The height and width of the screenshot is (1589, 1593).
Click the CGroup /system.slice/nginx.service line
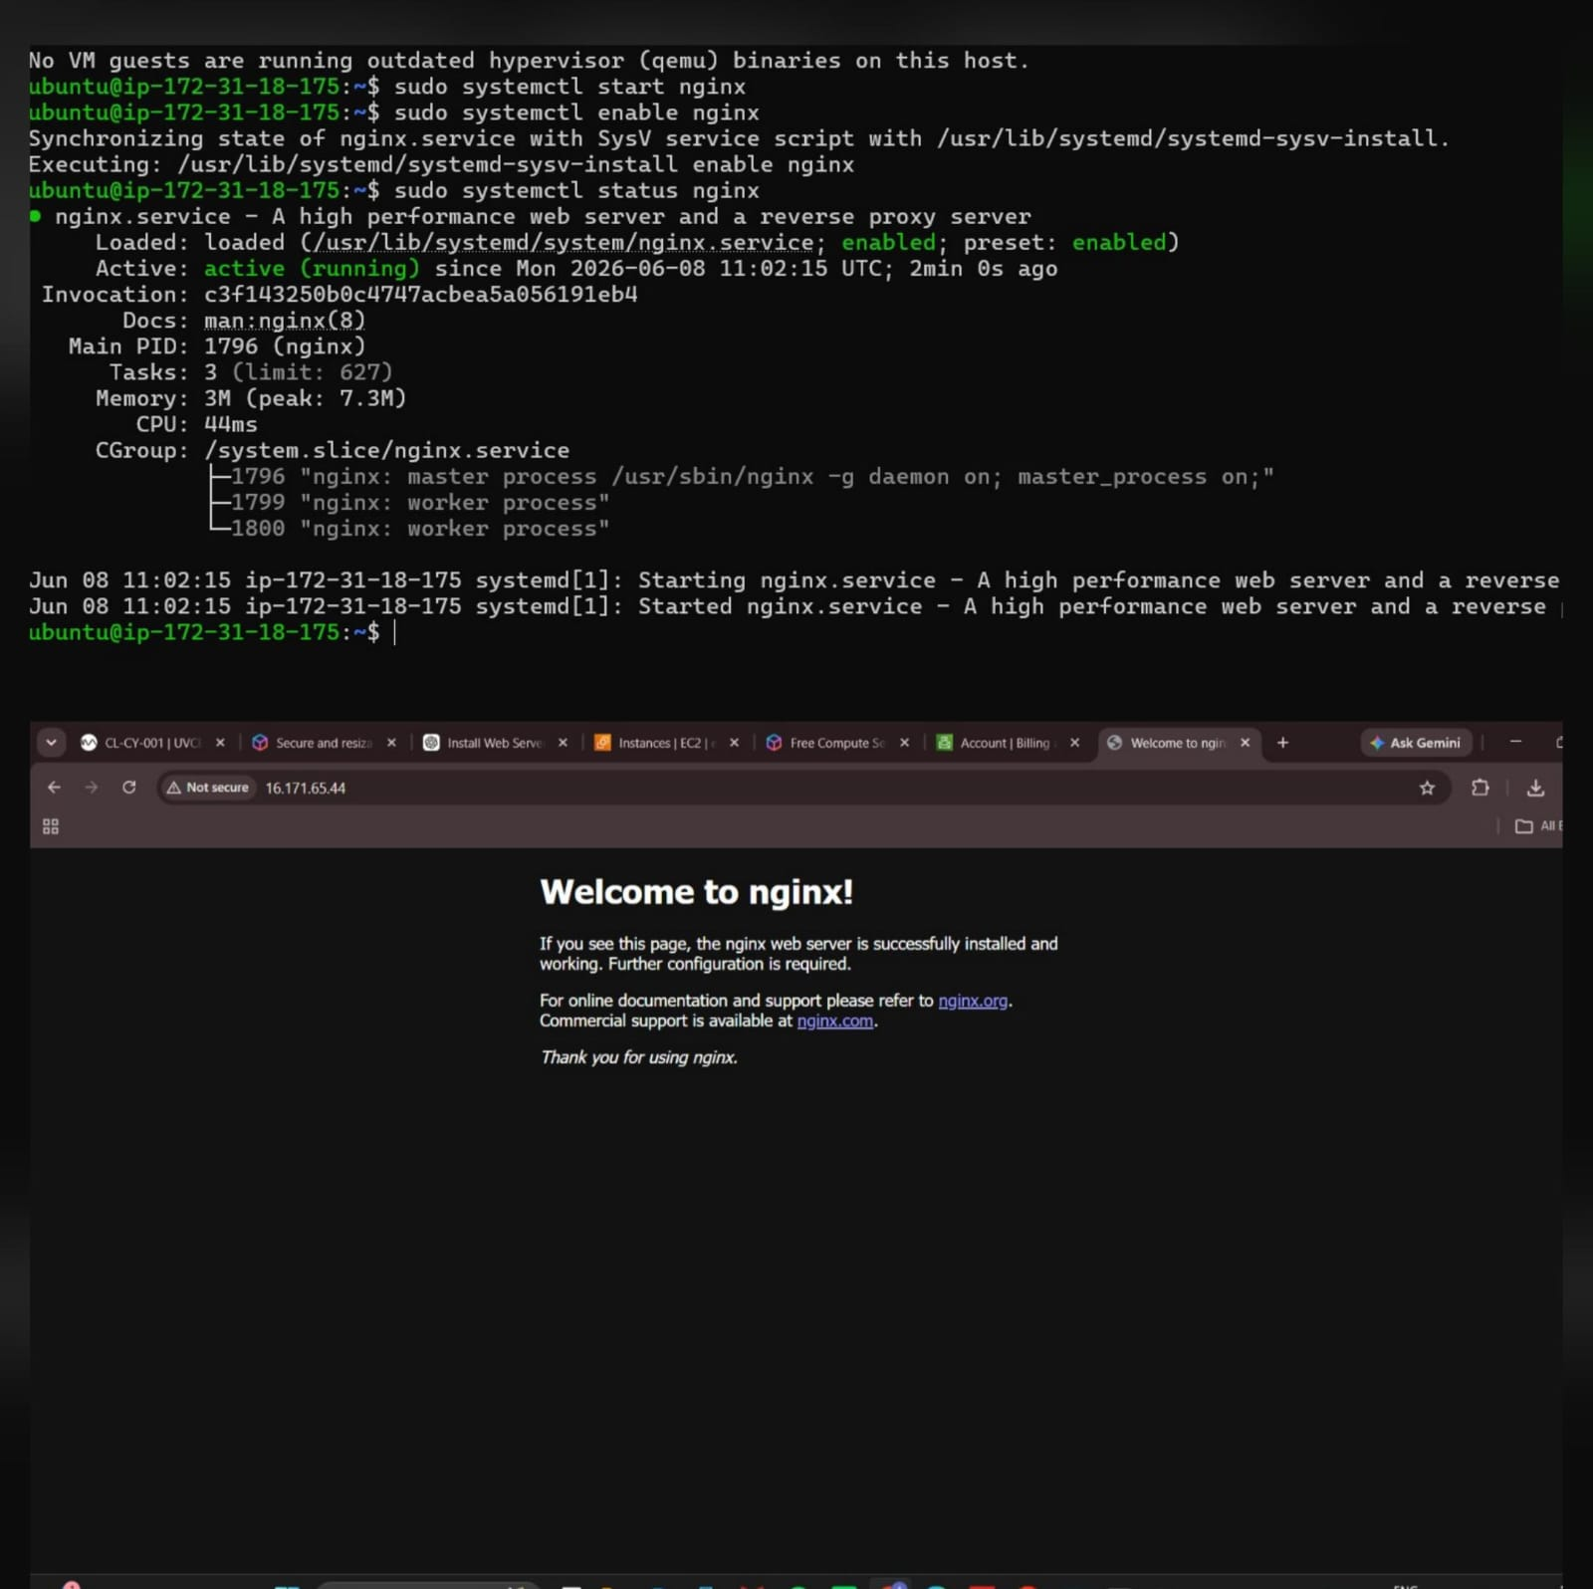[x=333, y=451]
